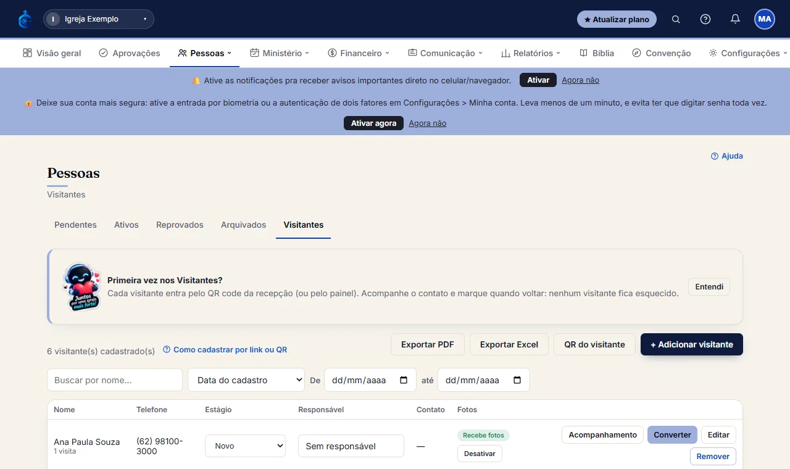790x469 pixels.
Task: Switch to the Ativos tab
Action: point(127,225)
